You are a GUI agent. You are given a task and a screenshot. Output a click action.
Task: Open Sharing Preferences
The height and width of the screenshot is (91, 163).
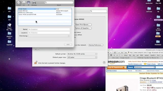pos(96,45)
